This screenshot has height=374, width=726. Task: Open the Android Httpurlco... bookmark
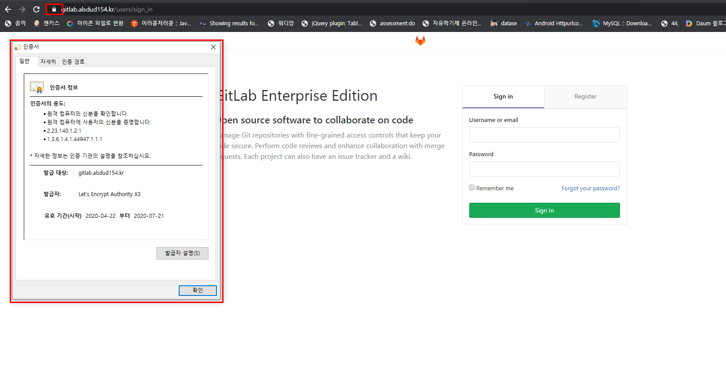pos(553,24)
